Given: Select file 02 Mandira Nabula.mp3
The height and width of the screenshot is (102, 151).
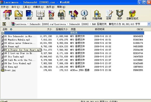Looking at the screenshot, I should pyautogui.click(x=17, y=40).
